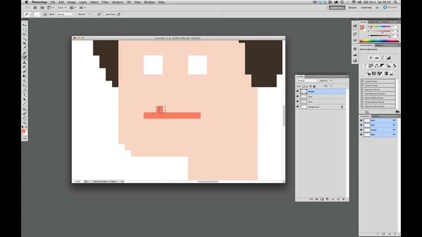
Task: Add a Brightness/Contrast adjustment
Action: point(371,58)
